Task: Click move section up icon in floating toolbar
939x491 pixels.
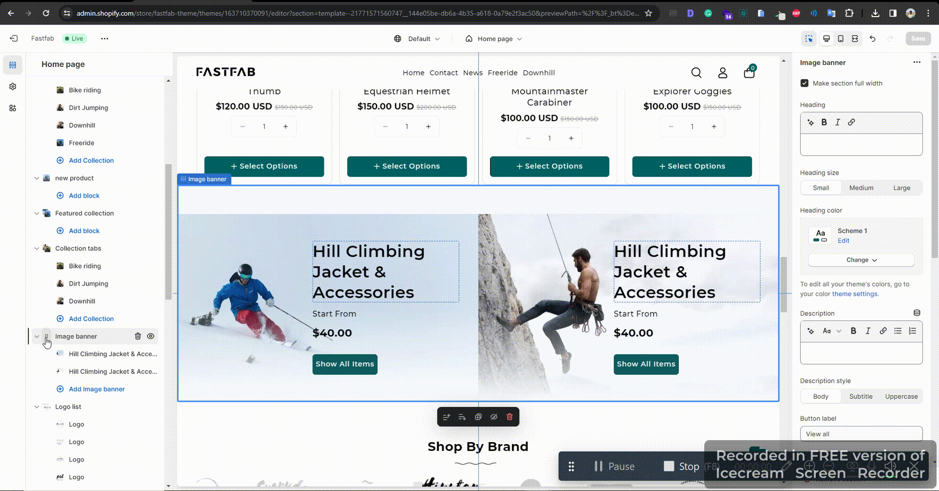Action: pos(447,417)
